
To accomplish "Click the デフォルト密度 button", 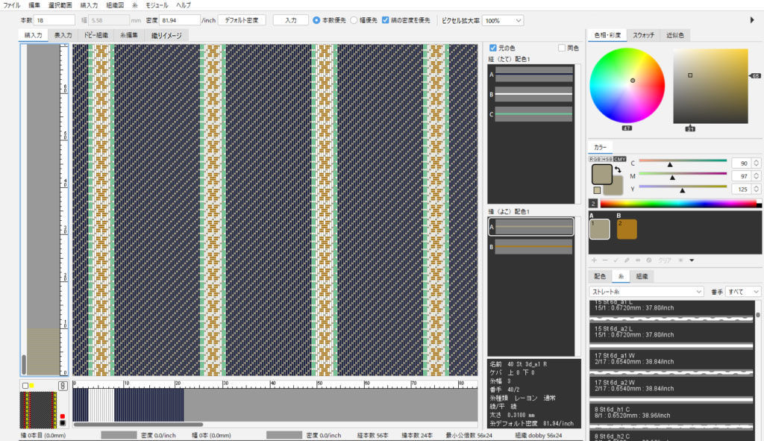I will 242,20.
